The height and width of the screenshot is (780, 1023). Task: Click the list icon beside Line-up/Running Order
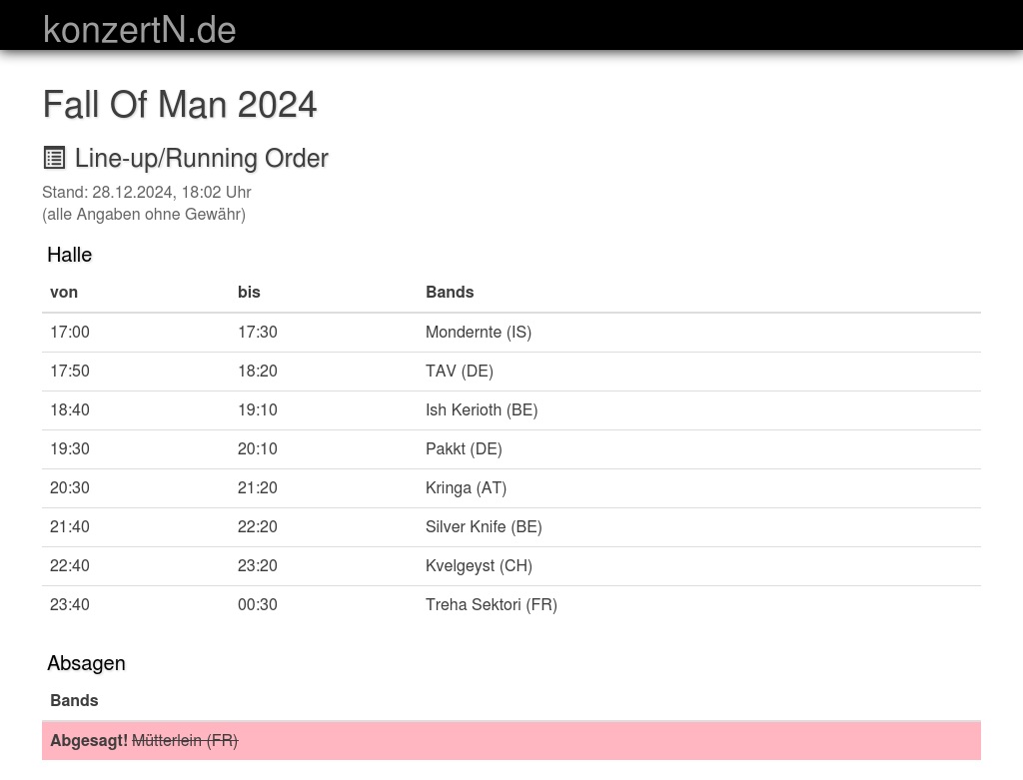click(54, 158)
